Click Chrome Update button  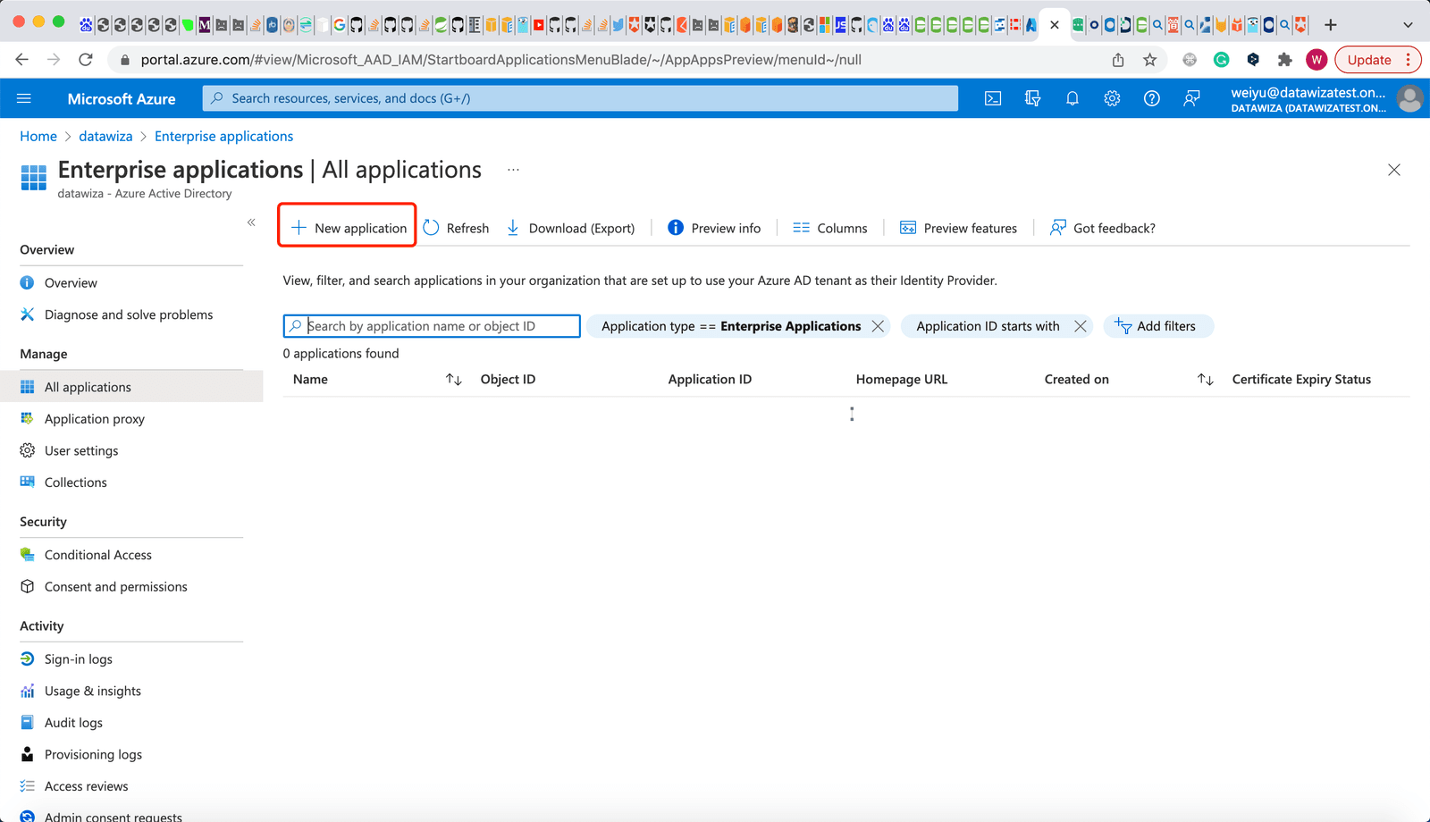click(1377, 60)
